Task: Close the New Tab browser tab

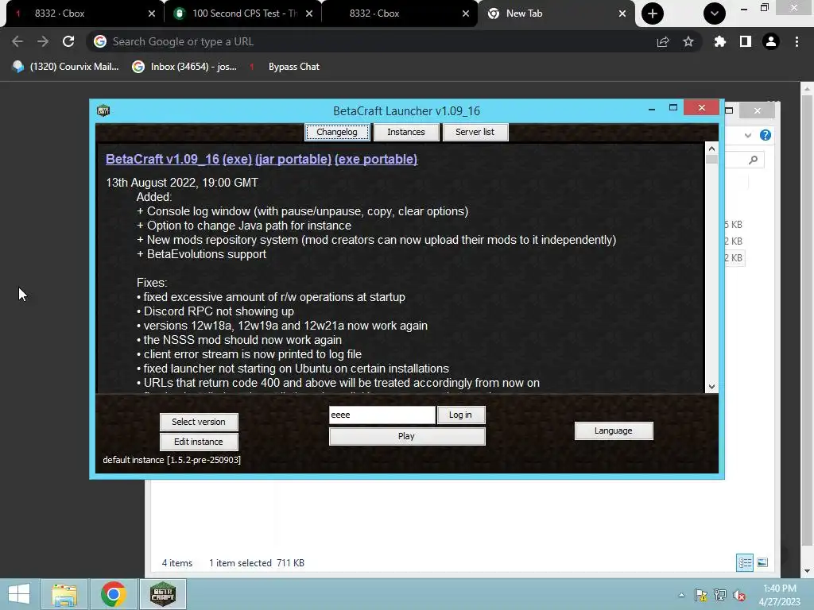Action: coord(622,14)
